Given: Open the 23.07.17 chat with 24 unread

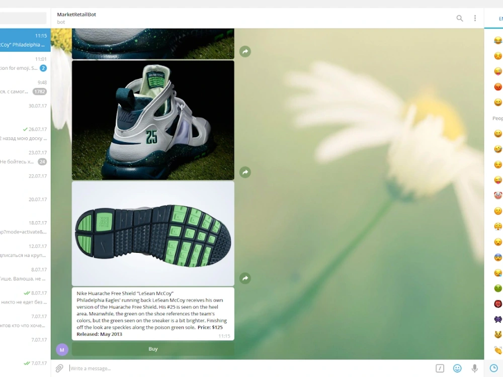Looking at the screenshot, I should (x=25, y=157).
